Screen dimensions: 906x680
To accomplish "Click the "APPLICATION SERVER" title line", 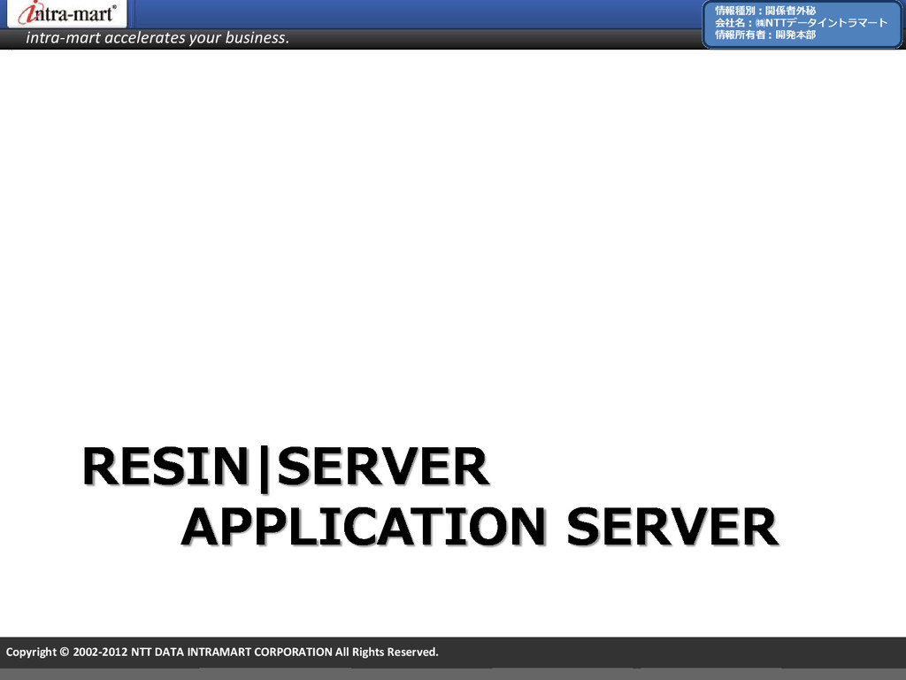I will [x=479, y=527].
